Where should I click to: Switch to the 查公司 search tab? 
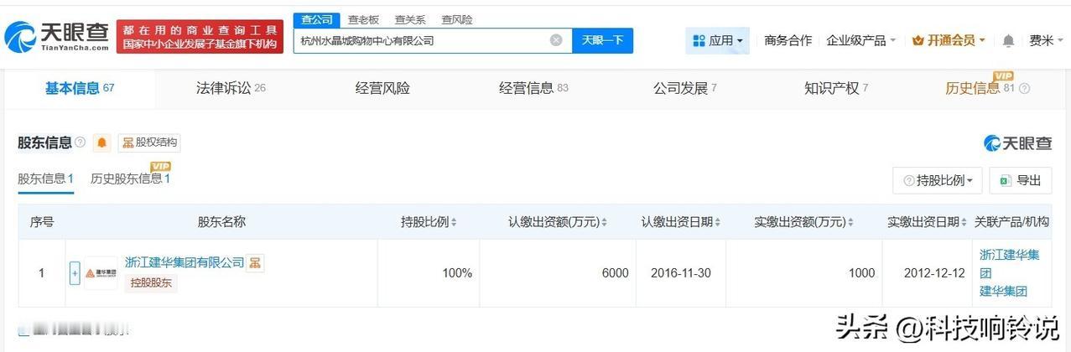pos(317,19)
